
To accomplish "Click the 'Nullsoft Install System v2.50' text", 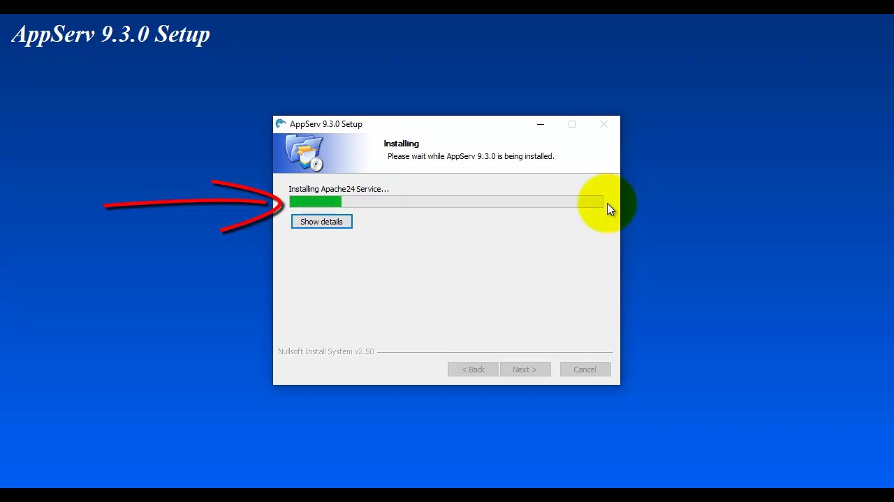I will [326, 351].
